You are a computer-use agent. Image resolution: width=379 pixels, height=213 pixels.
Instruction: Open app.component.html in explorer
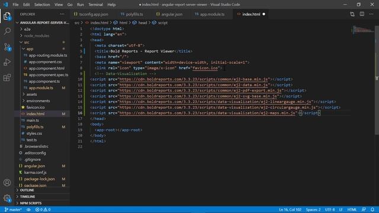click(x=47, y=69)
